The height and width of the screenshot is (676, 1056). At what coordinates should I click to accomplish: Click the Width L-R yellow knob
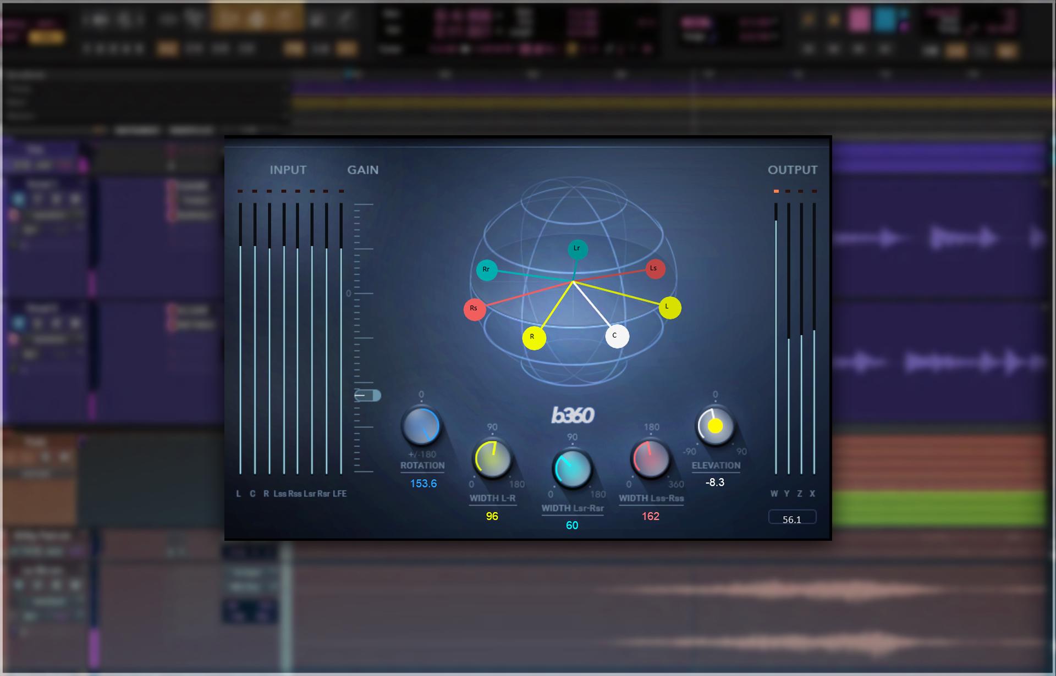click(492, 459)
